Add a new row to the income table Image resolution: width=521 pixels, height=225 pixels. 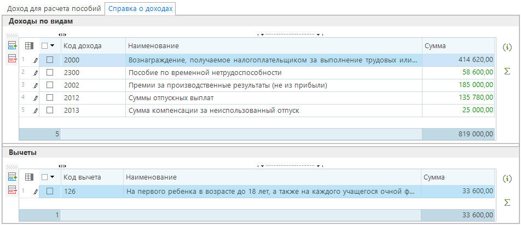click(x=12, y=45)
